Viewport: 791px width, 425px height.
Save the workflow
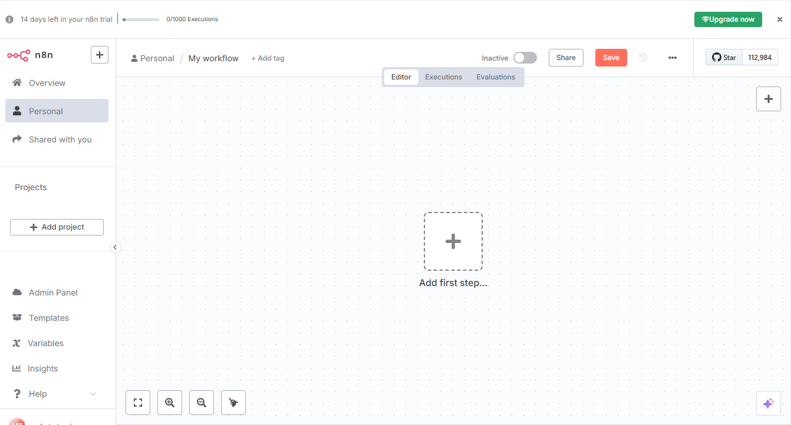point(611,58)
